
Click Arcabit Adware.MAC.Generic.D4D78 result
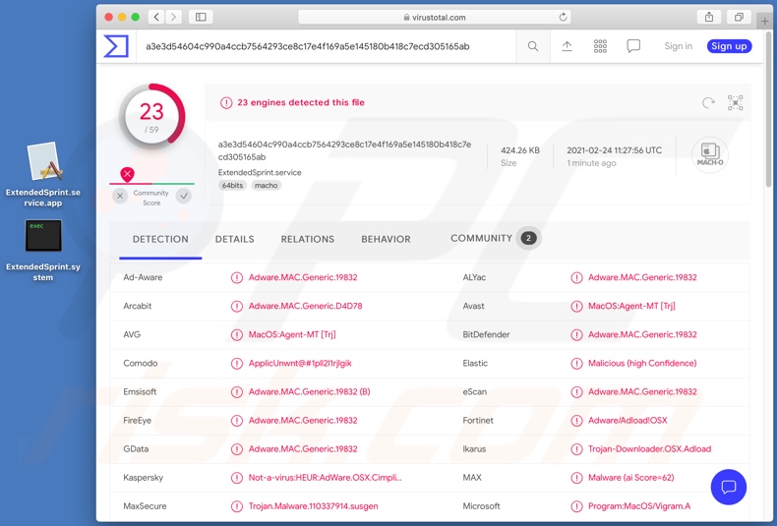305,306
